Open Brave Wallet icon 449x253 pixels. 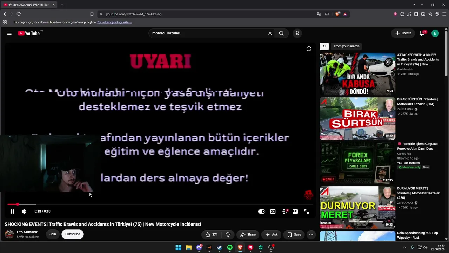point(423,14)
